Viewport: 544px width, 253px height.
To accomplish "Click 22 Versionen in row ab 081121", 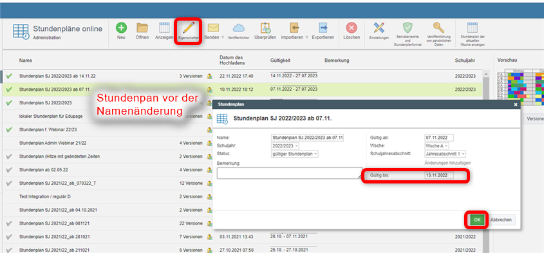I will coord(191,223).
